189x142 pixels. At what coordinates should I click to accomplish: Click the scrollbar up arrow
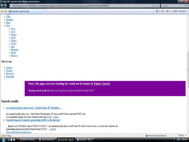(188, 16)
